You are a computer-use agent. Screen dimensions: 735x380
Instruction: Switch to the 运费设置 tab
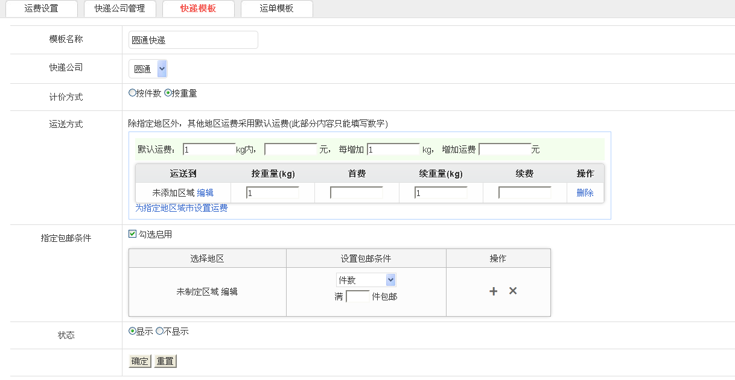[x=42, y=8]
